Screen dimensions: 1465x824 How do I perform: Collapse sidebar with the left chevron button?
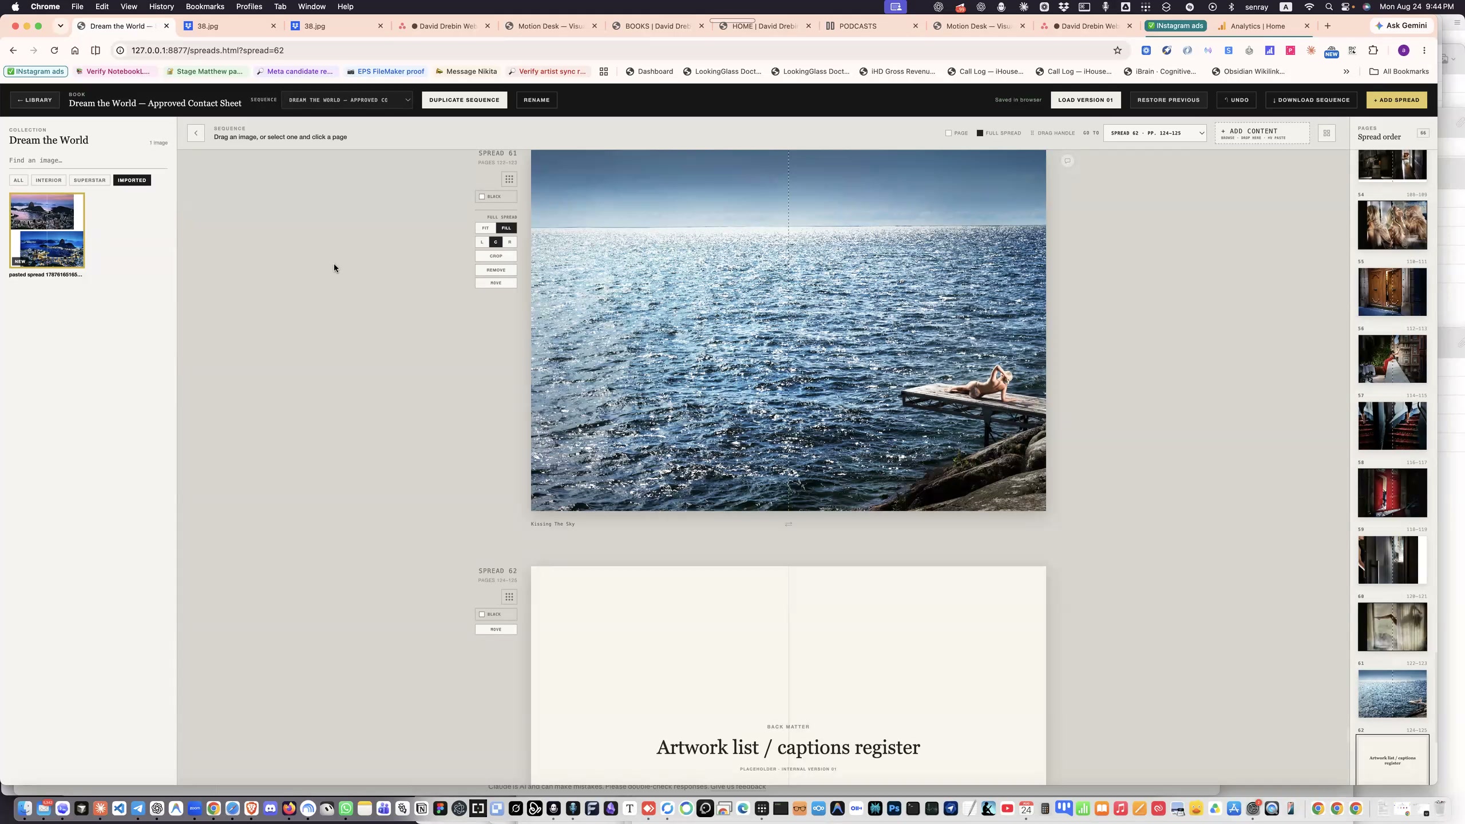pyautogui.click(x=196, y=133)
